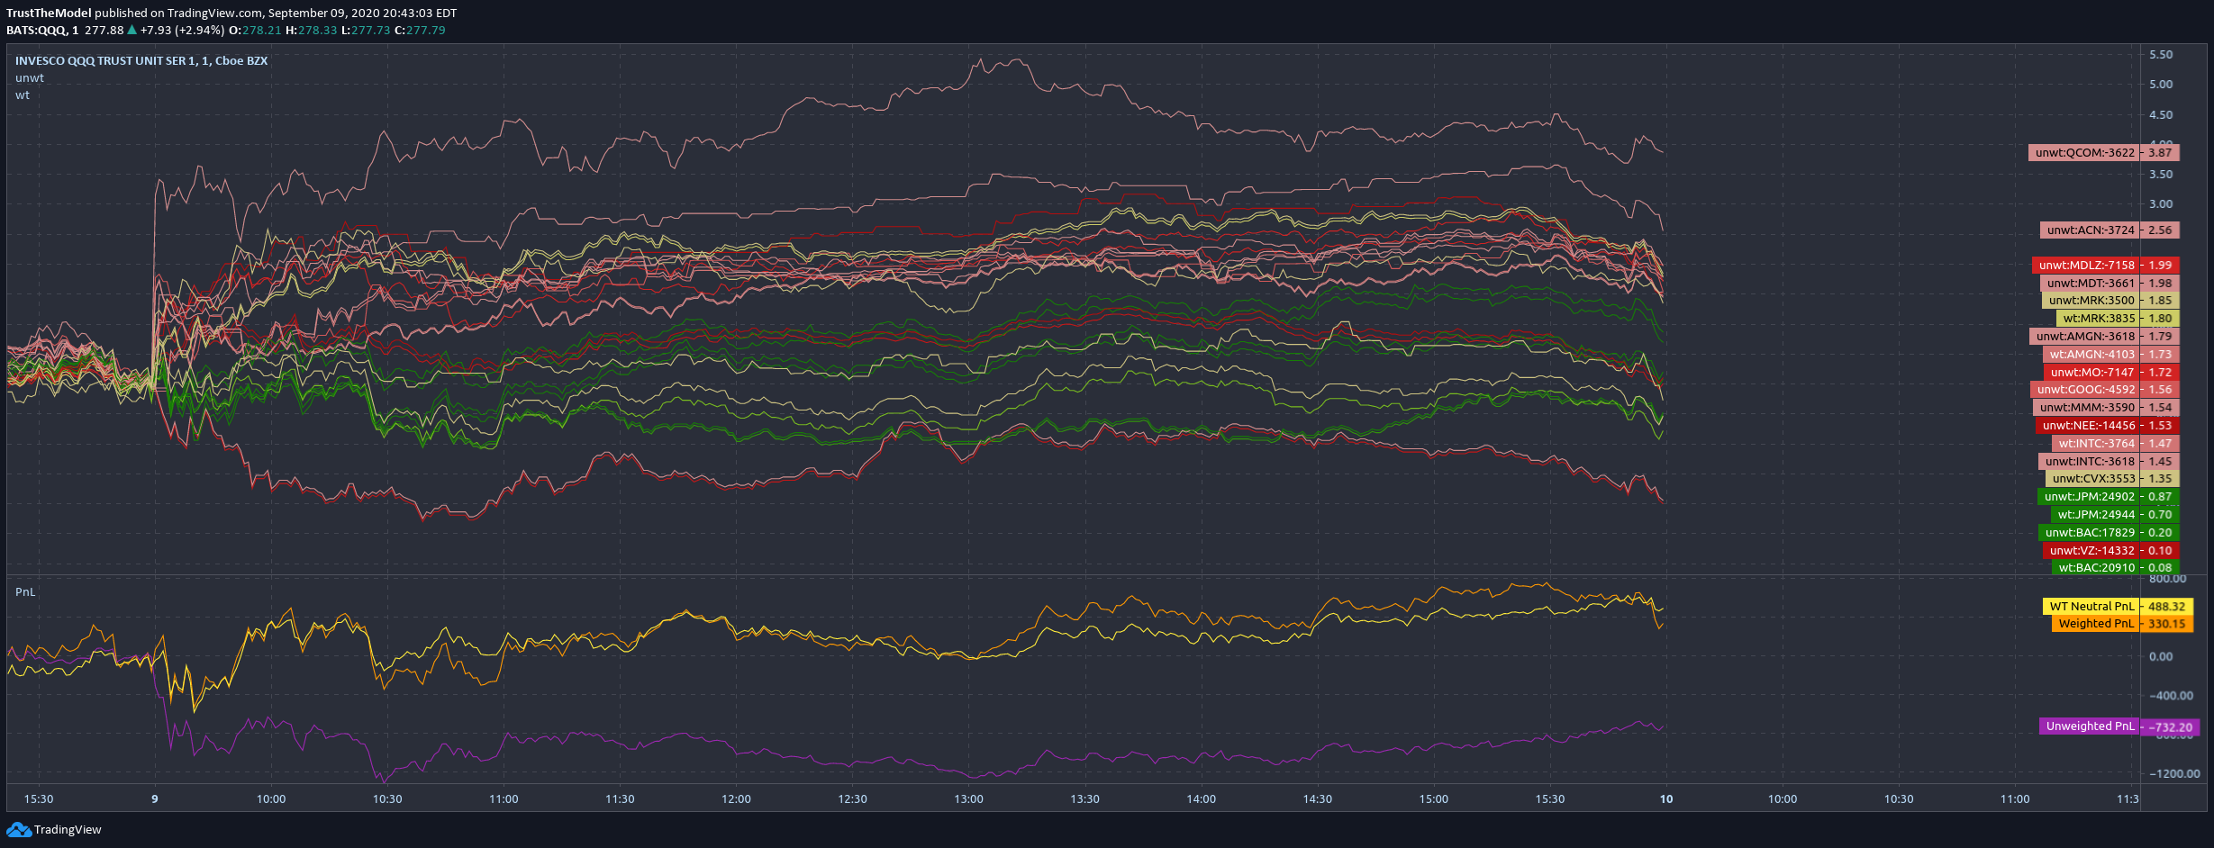Open the TradingView link beside the logo
Screen dimensions: 2214x848
click(68, 830)
